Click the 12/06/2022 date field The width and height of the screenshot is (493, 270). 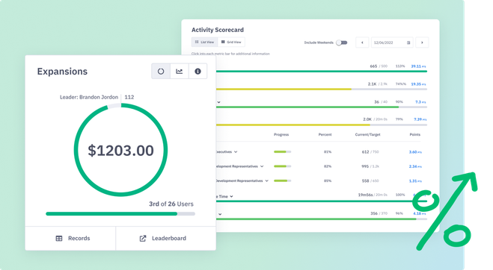coord(392,43)
